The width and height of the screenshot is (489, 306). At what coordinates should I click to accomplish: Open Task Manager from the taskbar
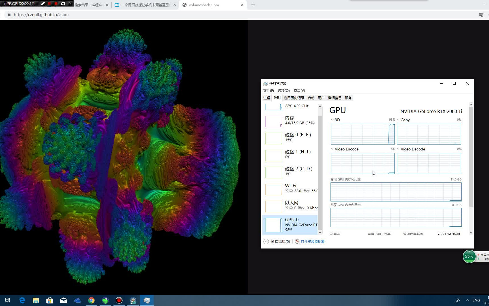coord(147,300)
